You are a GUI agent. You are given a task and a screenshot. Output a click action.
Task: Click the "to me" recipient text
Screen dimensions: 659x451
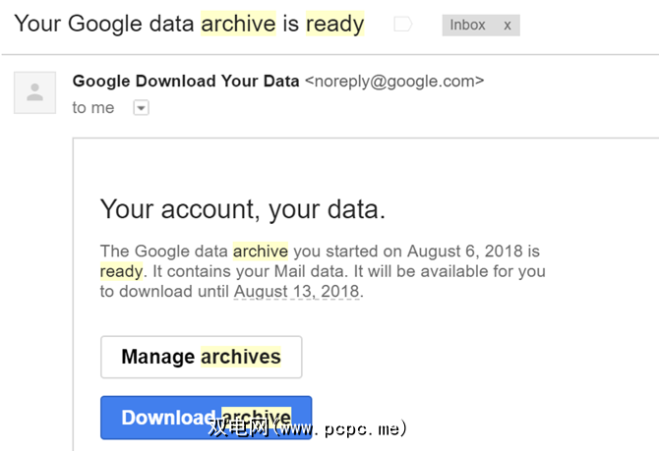pos(93,108)
